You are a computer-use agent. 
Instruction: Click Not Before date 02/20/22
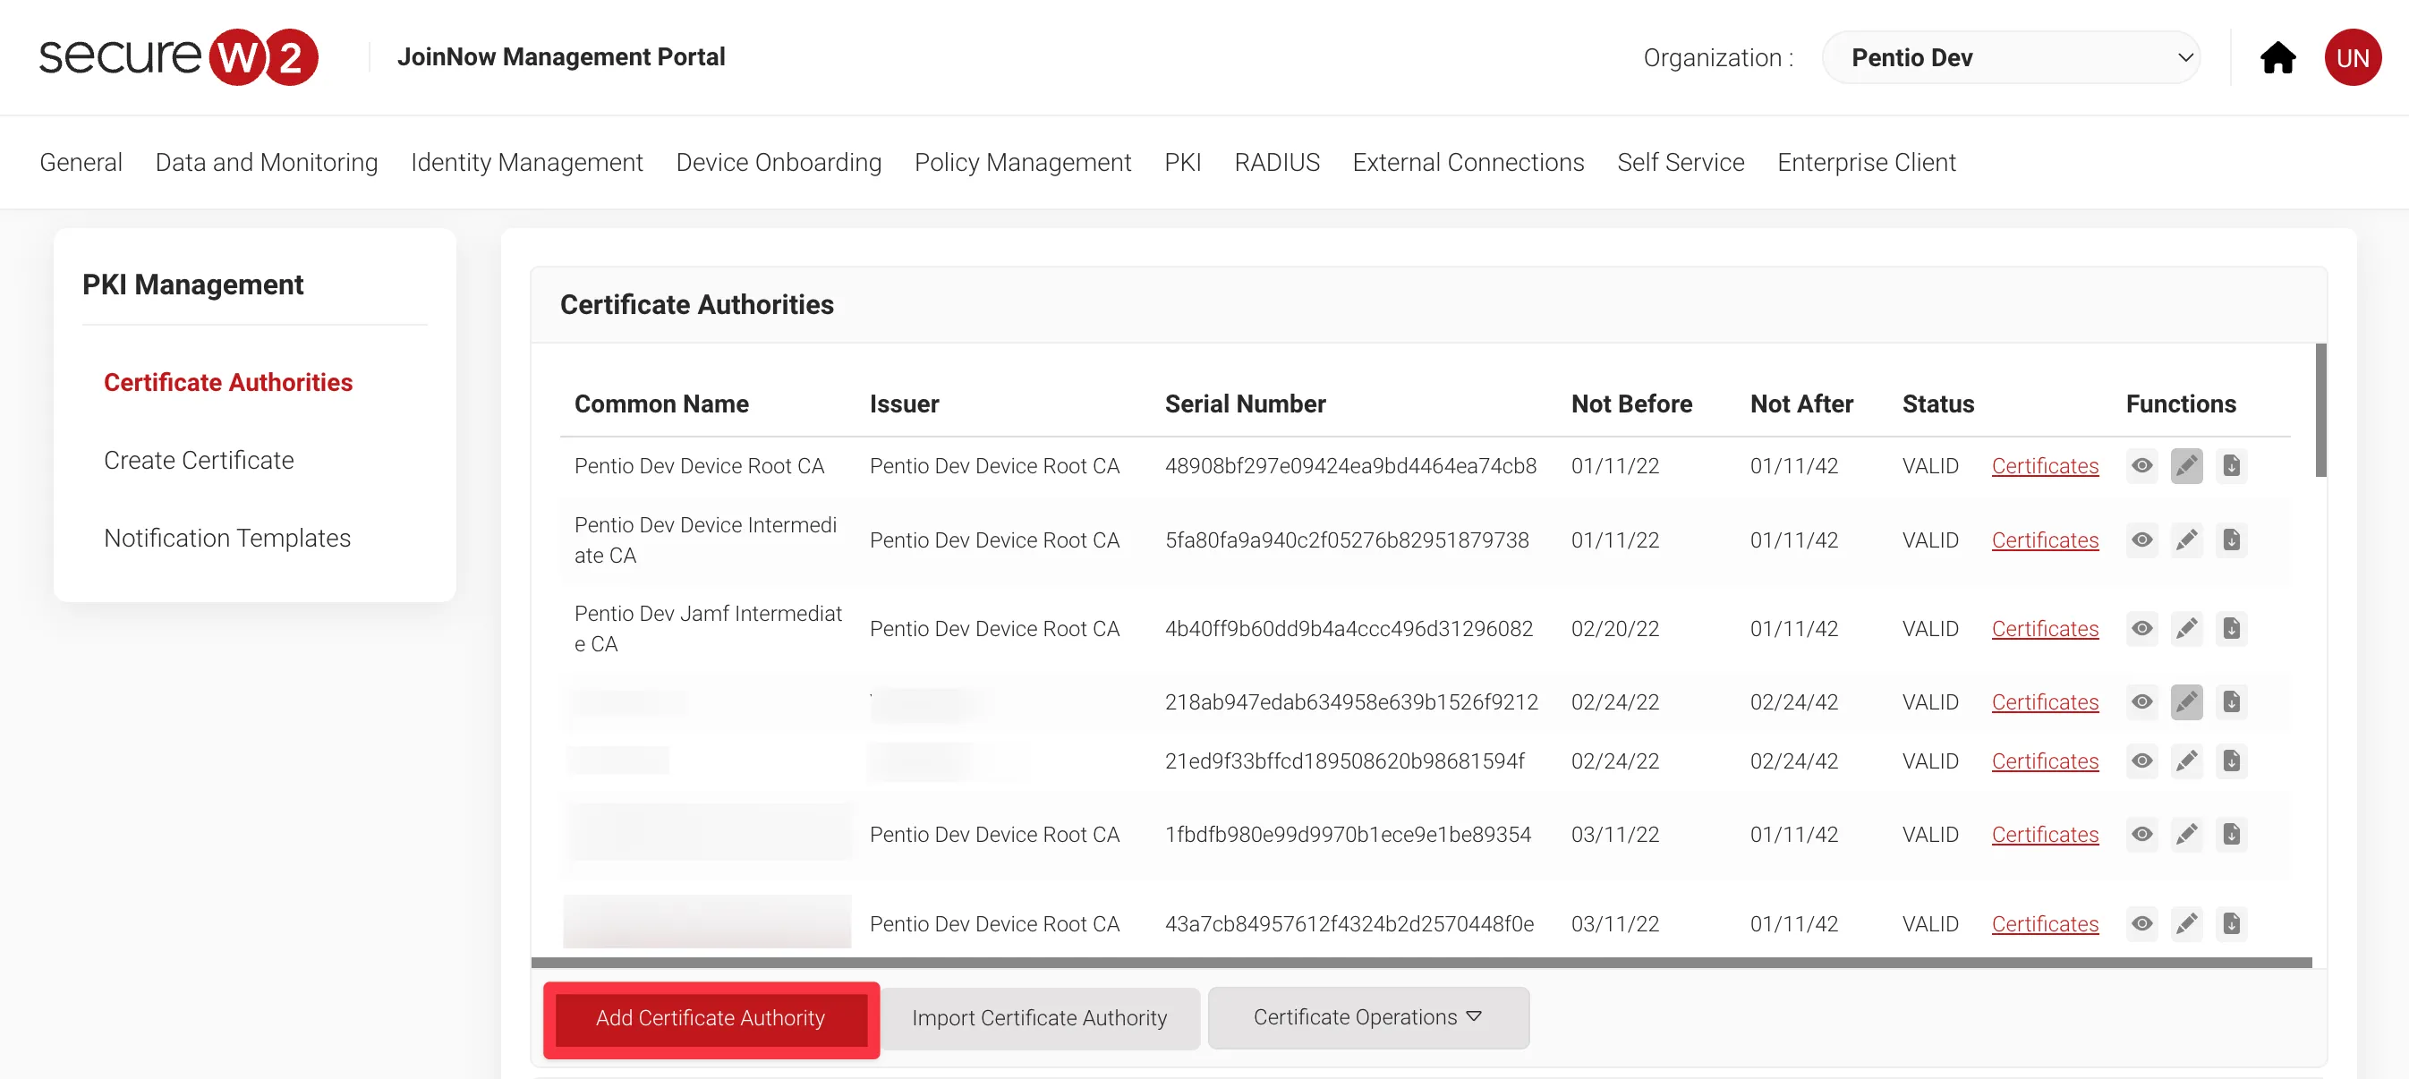point(1615,628)
